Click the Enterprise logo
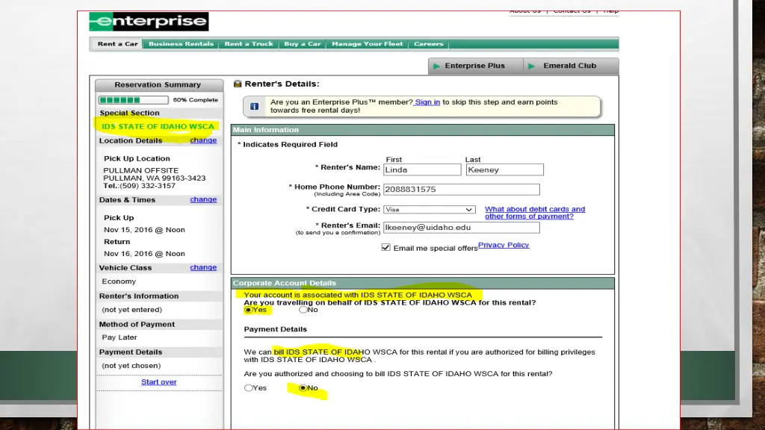Screen dimensions: 765x430 click(148, 21)
